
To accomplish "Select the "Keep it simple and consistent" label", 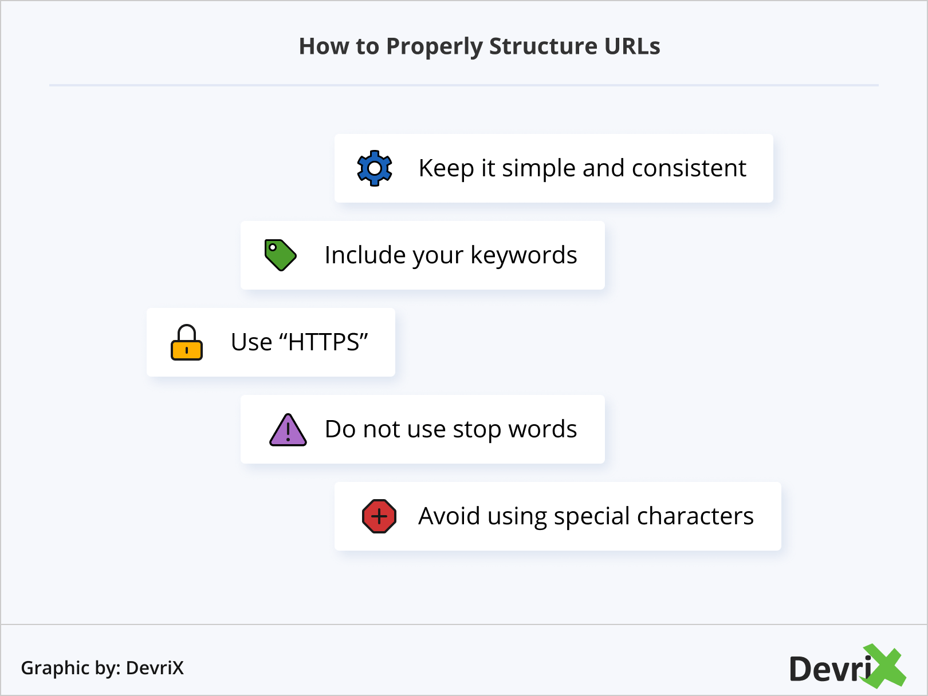I will (582, 168).
